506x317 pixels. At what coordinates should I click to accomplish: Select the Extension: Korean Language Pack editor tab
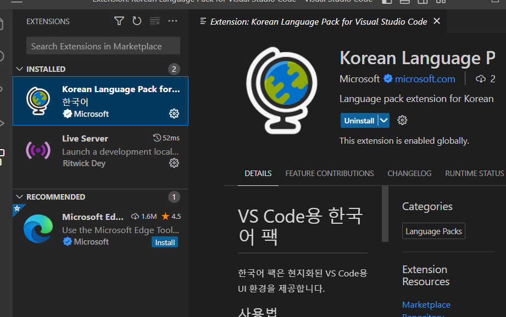(x=318, y=21)
